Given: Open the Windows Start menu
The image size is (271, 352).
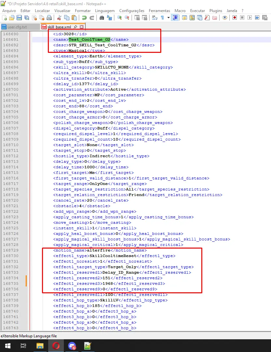Looking at the screenshot, I should coord(8,346).
